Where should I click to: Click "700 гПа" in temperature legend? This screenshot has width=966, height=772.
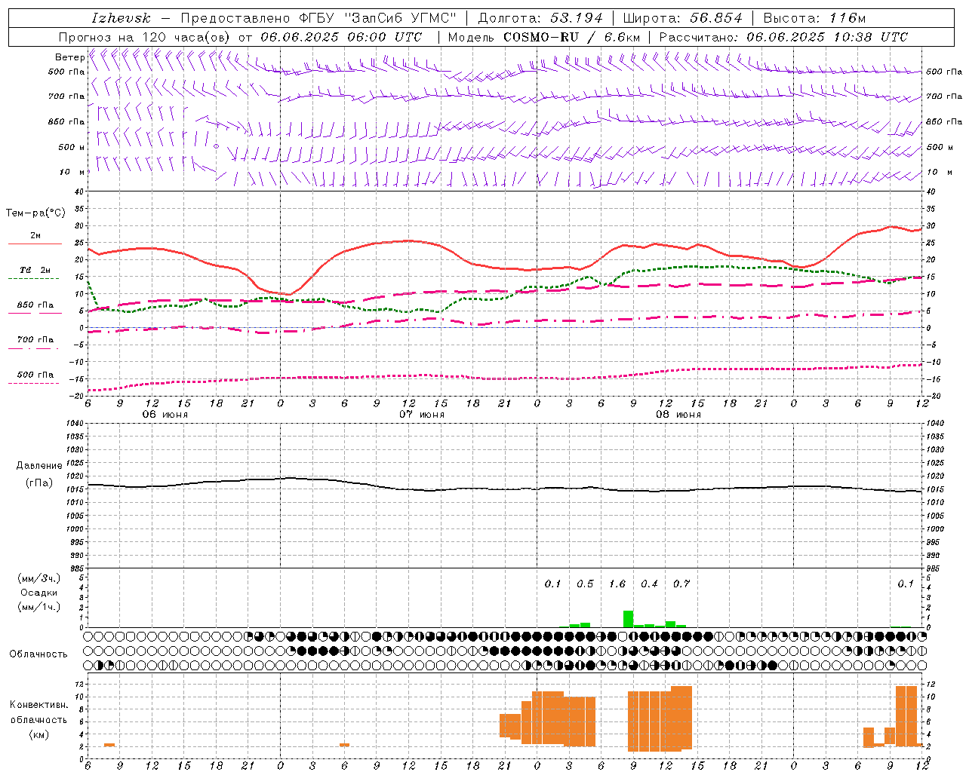(35, 340)
